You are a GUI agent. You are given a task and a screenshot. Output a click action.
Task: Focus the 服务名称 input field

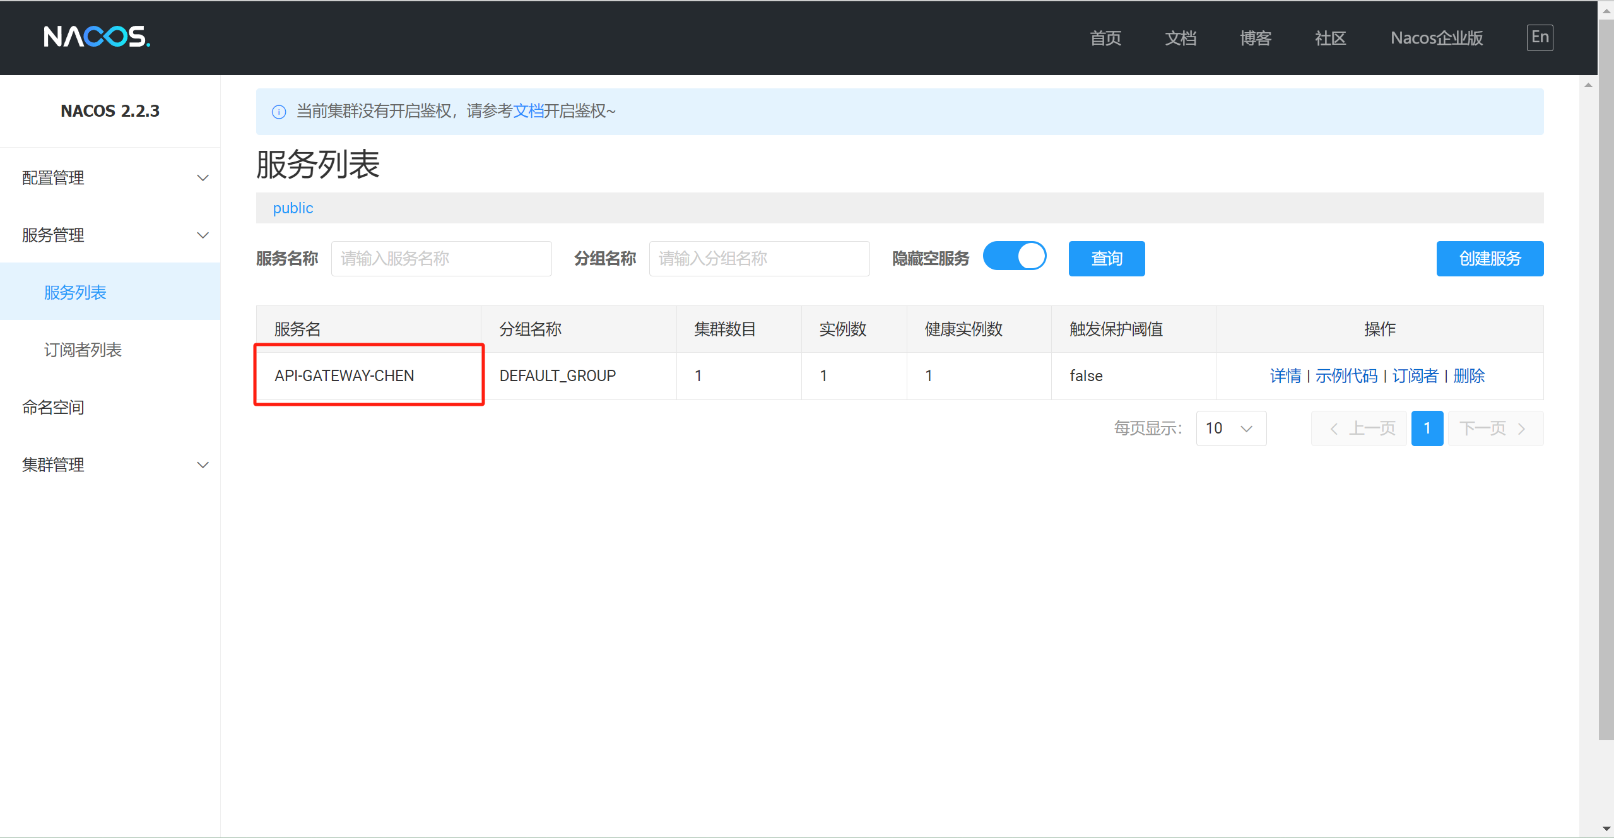click(x=441, y=259)
